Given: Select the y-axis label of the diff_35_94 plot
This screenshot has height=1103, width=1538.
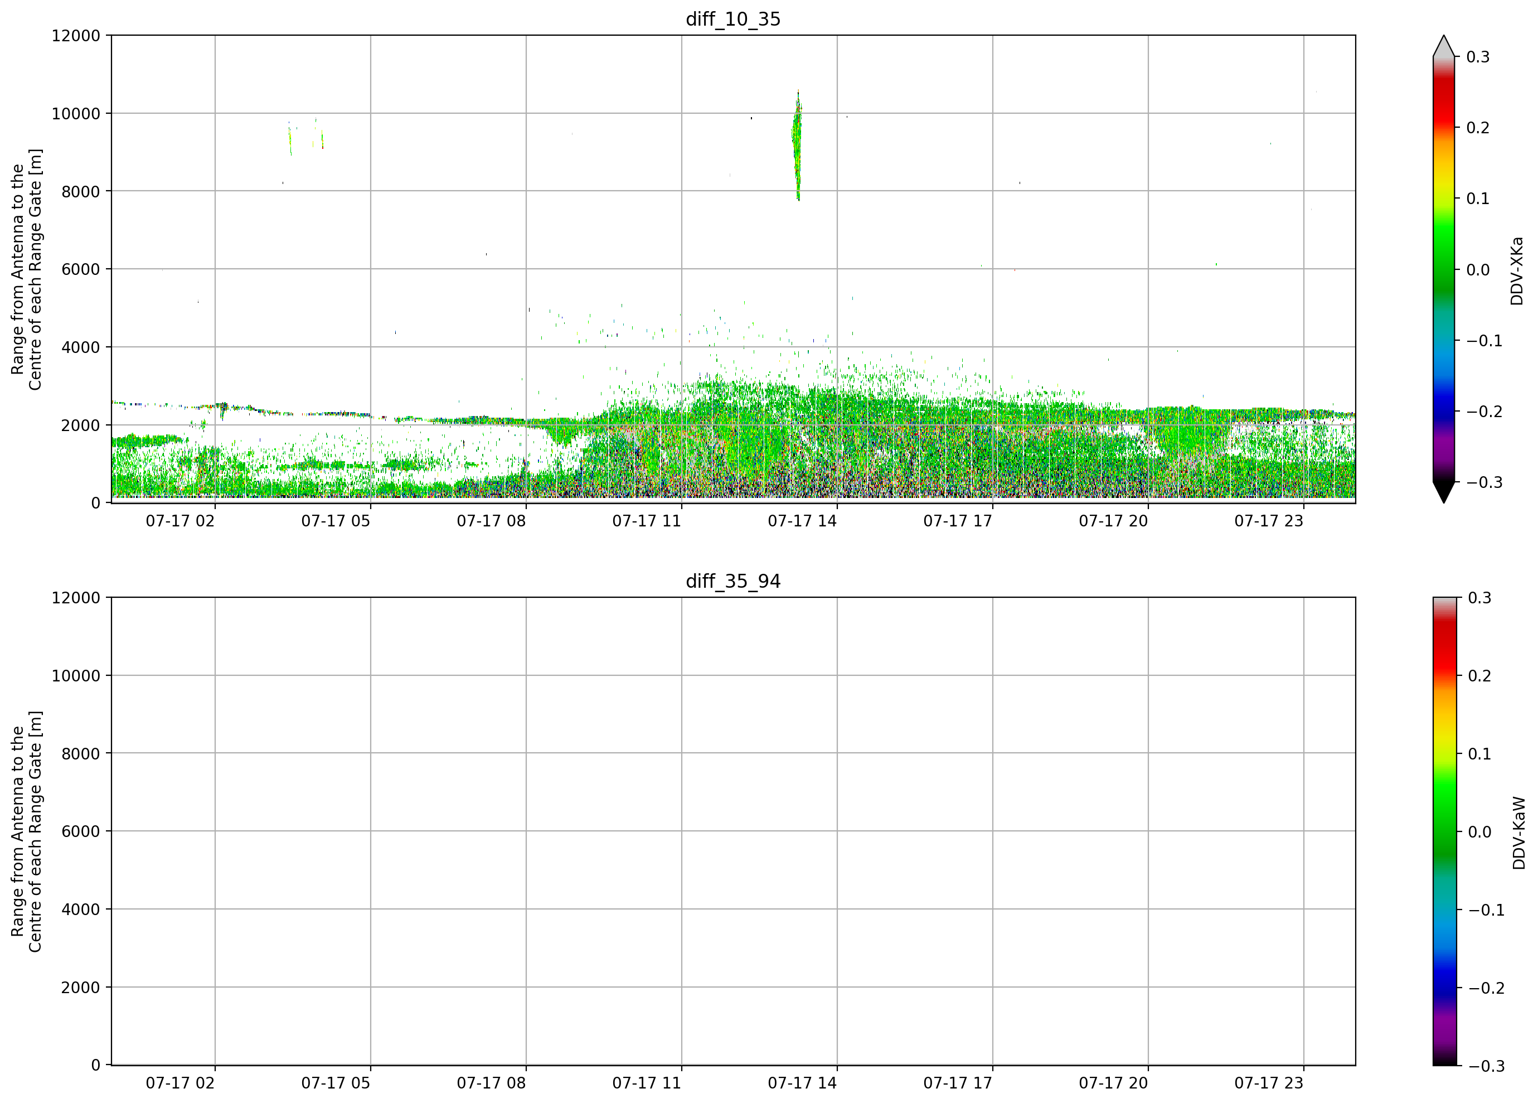Looking at the screenshot, I should coord(26,831).
